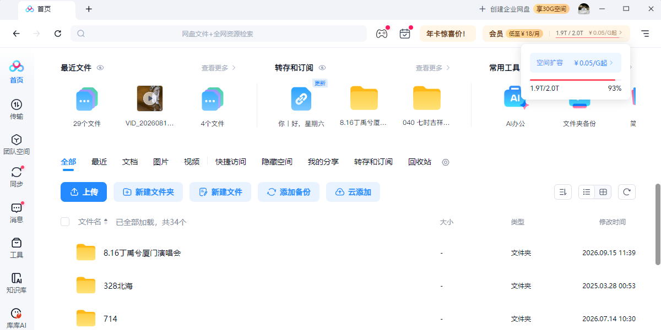Select the 全部 tab
Viewport: 661px width, 330px height.
pos(68,162)
